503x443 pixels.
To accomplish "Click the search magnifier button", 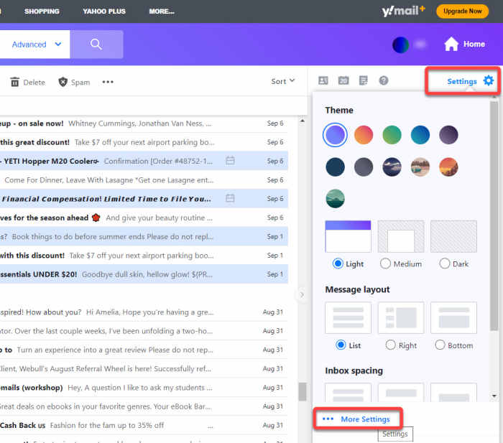I will tap(96, 45).
